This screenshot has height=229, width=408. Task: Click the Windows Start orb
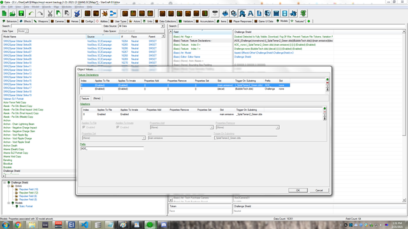coord(6,225)
